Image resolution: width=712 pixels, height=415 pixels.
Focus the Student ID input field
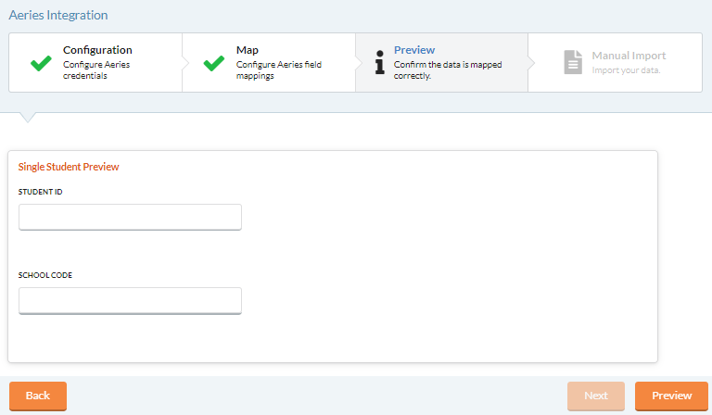130,217
